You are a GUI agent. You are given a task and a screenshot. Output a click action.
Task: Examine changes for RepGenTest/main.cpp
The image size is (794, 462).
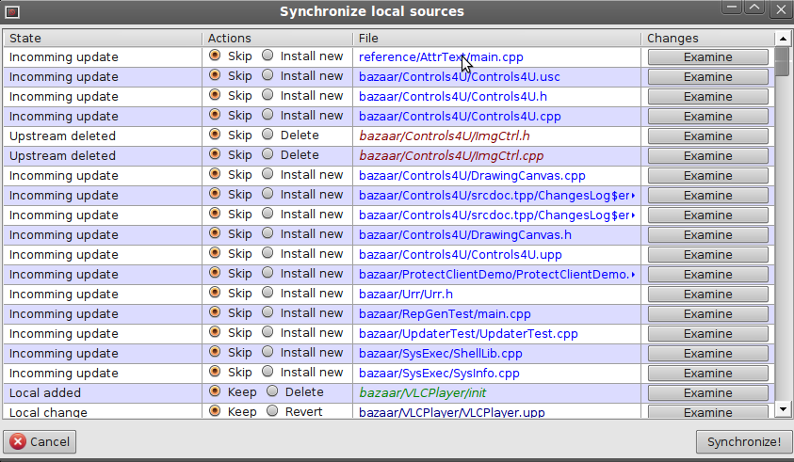[x=707, y=314]
